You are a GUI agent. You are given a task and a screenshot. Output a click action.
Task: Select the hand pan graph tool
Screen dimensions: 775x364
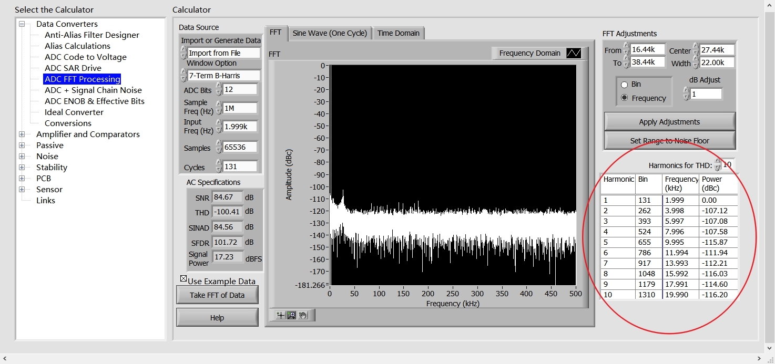[303, 315]
